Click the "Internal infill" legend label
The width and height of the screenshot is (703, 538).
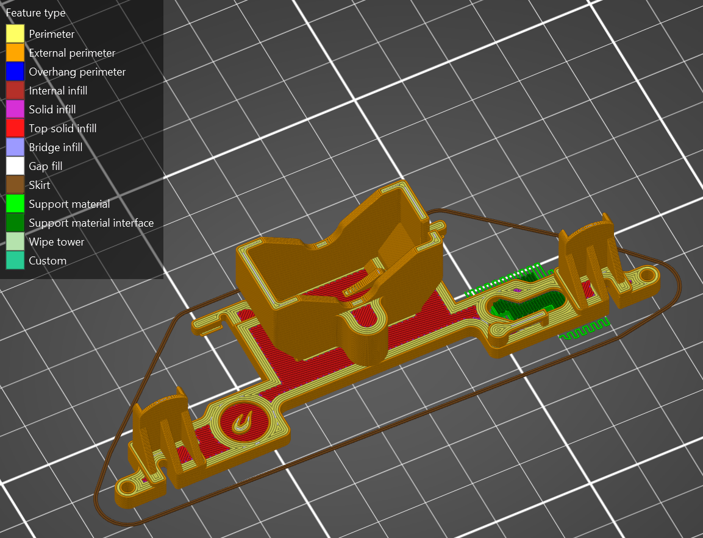click(58, 91)
